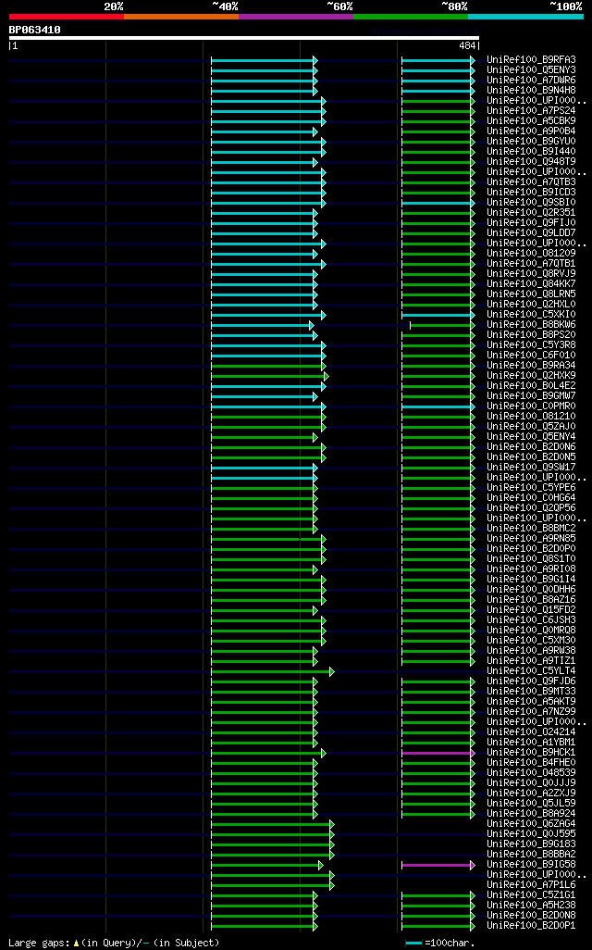Select UniRef100_B8BKW6 entry
The width and height of the screenshot is (592, 950).
[x=532, y=325]
